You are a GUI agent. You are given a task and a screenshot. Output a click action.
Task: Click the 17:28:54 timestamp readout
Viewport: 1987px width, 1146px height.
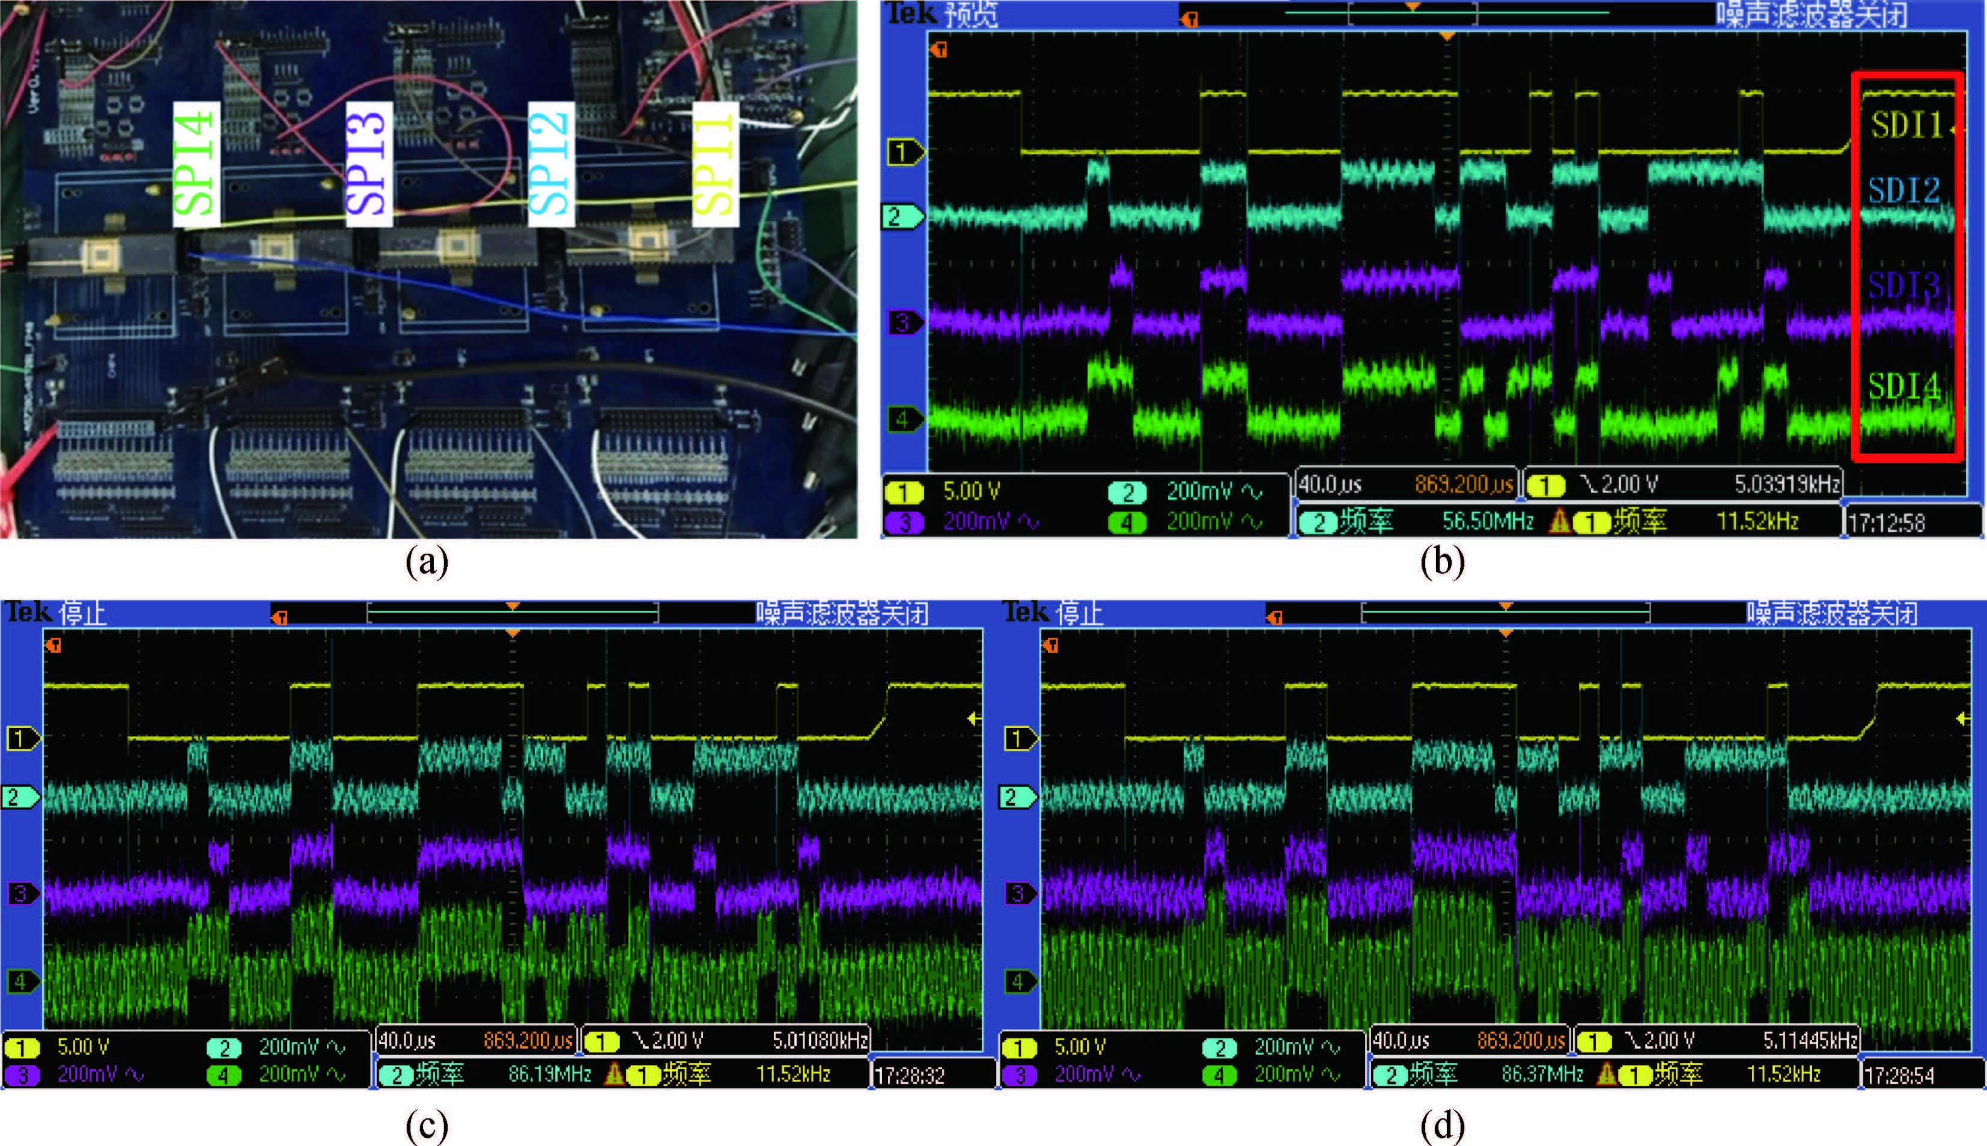tap(1899, 1075)
